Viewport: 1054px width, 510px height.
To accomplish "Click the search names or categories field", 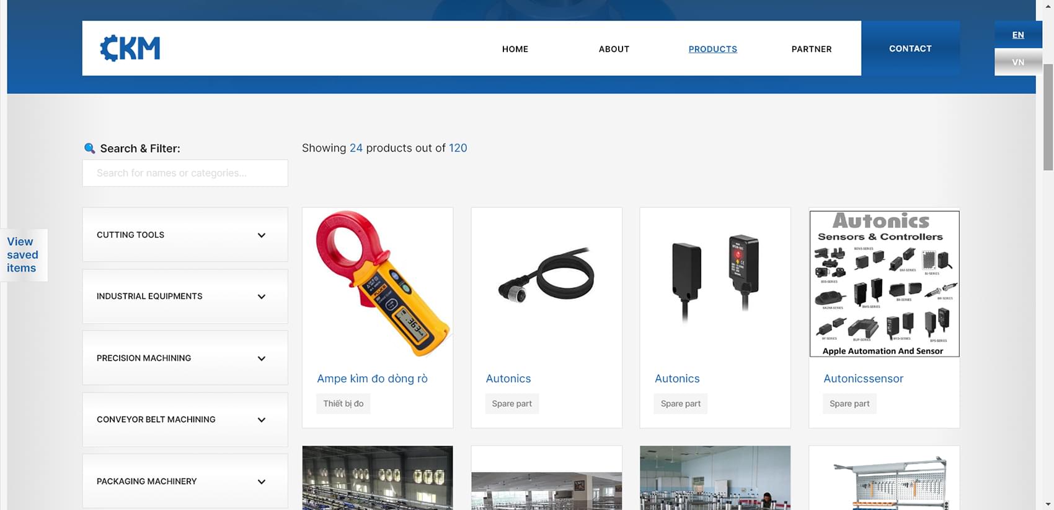I will [x=185, y=173].
